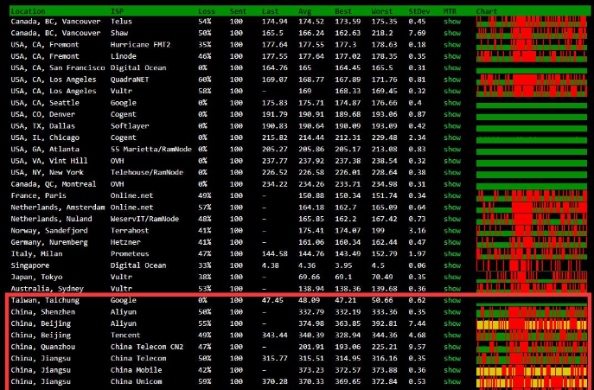
Task: Click the chart for Australia, Sydney Vultr
Action: coord(532,289)
